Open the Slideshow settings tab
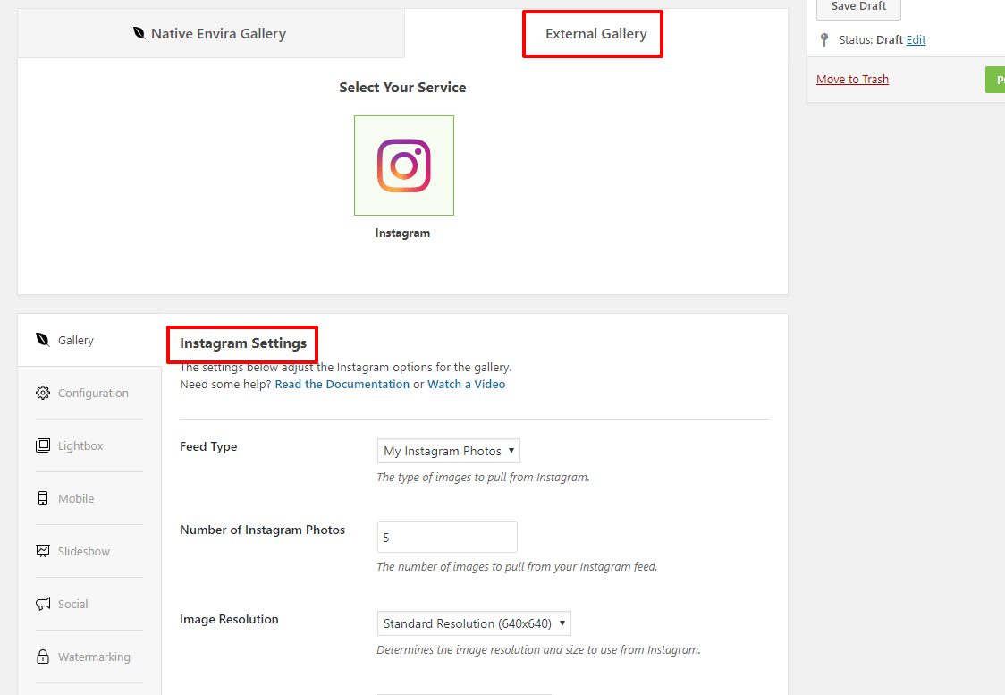 tap(89, 551)
